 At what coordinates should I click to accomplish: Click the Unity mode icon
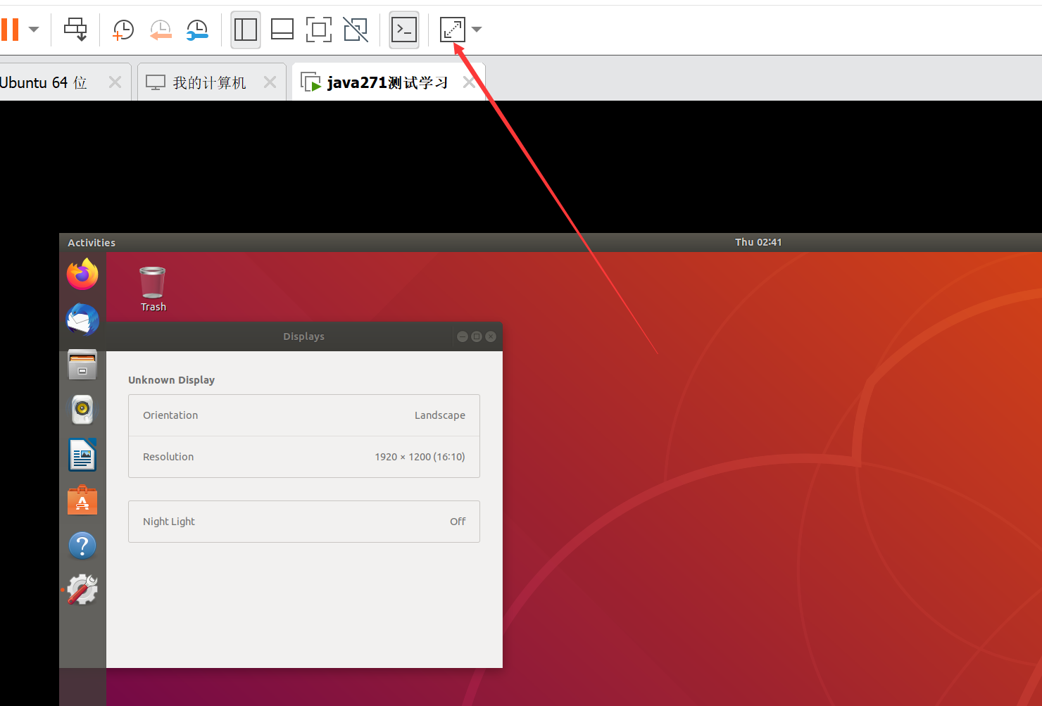(356, 30)
